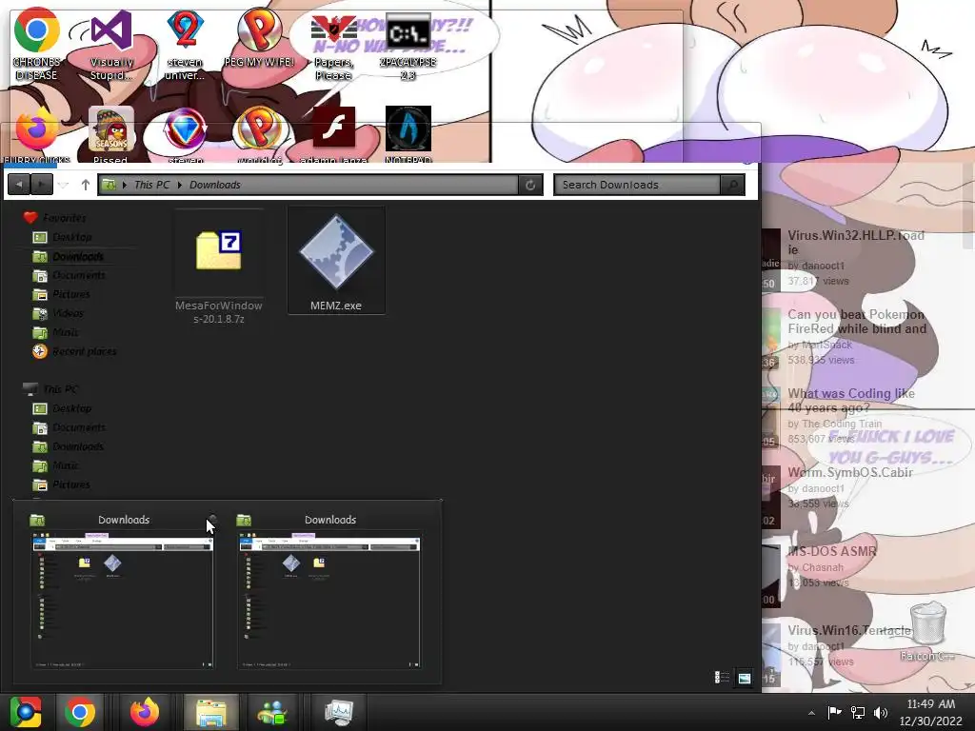Open video Virus.Win16.Tentacle
975x731 pixels.
tap(848, 630)
